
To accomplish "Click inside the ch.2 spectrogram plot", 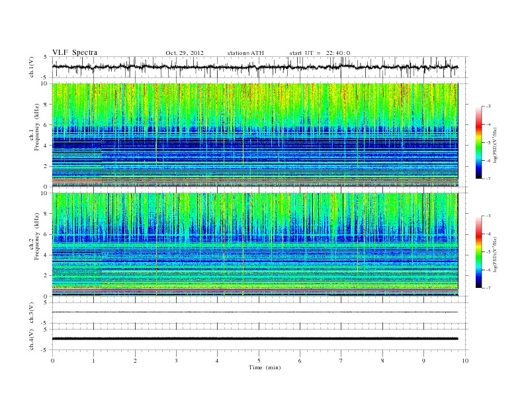I will click(x=255, y=245).
